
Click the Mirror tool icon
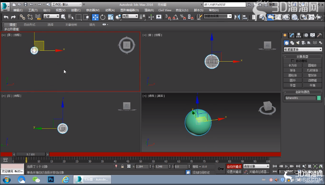[x=237, y=17]
